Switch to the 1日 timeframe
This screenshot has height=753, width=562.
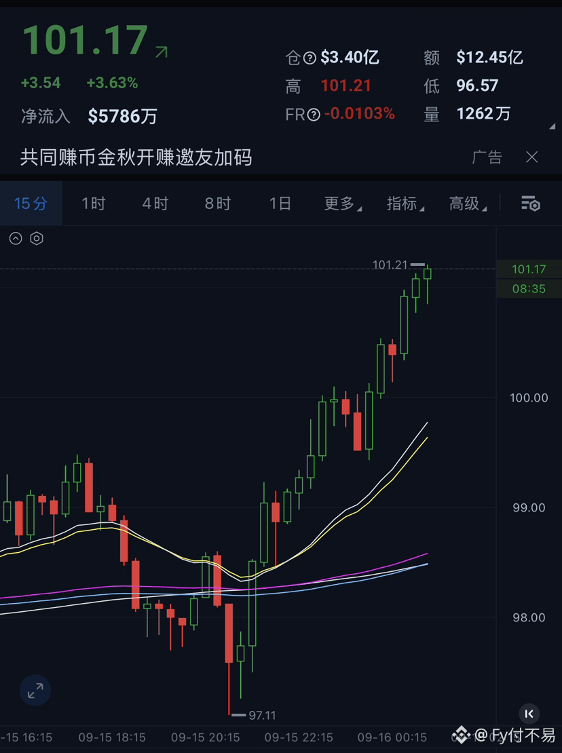(x=280, y=204)
